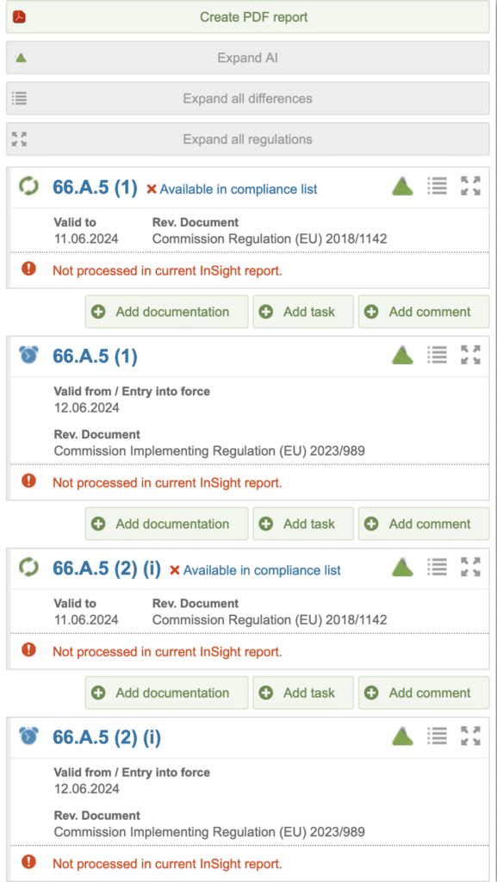Click Expand all regulations button
The height and width of the screenshot is (882, 497).
tap(248, 139)
